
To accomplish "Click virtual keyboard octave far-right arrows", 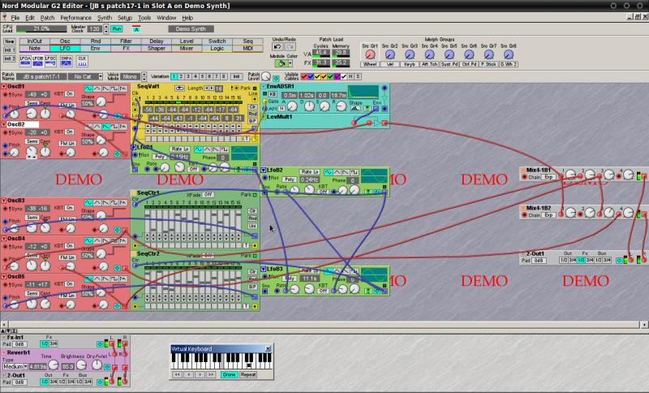I will tap(211, 374).
